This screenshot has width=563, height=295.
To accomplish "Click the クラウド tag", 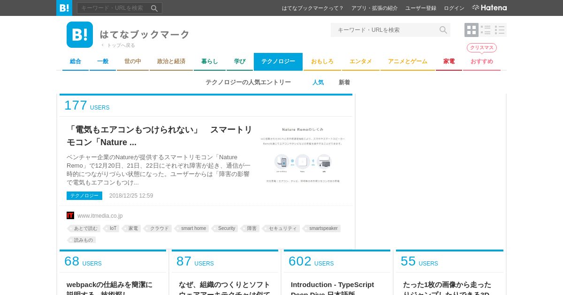I will click(x=159, y=229).
